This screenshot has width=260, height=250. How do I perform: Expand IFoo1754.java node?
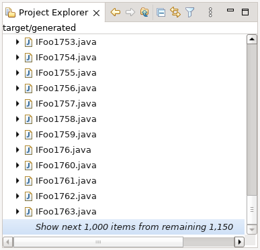pos(17,58)
